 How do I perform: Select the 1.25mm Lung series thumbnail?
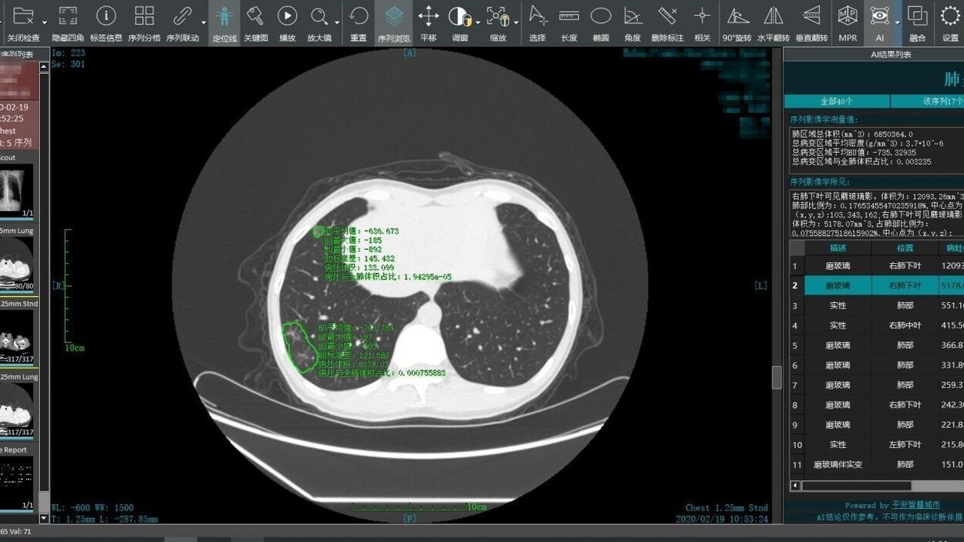pyautogui.click(x=16, y=409)
